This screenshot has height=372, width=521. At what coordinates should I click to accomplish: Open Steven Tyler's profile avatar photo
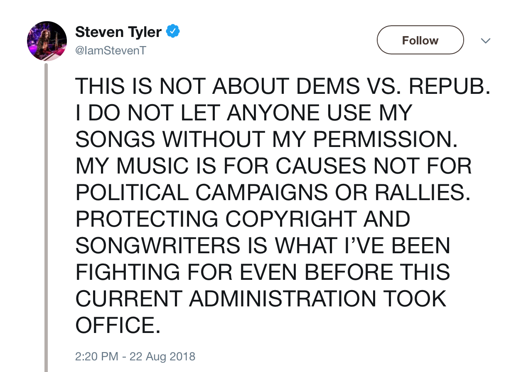click(x=47, y=41)
